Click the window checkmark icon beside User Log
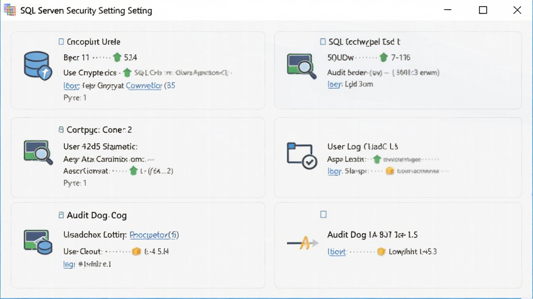The height and width of the screenshot is (299, 533). [x=302, y=156]
